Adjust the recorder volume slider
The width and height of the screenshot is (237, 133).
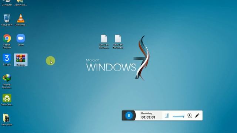pyautogui.click(x=178, y=116)
